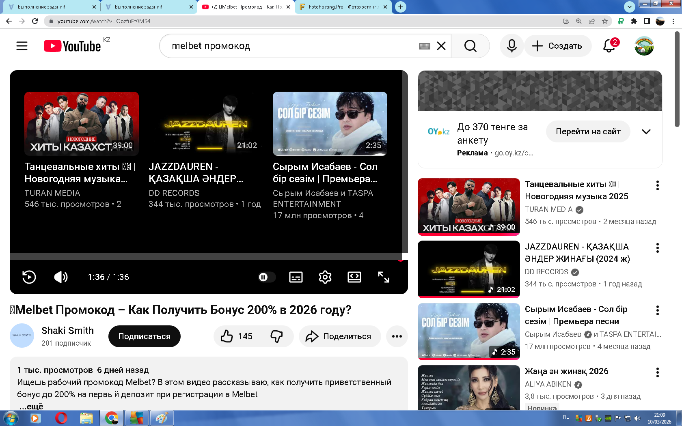This screenshot has height=426, width=682.
Task: Open the YouTube hamburger guide menu
Action: (22, 46)
